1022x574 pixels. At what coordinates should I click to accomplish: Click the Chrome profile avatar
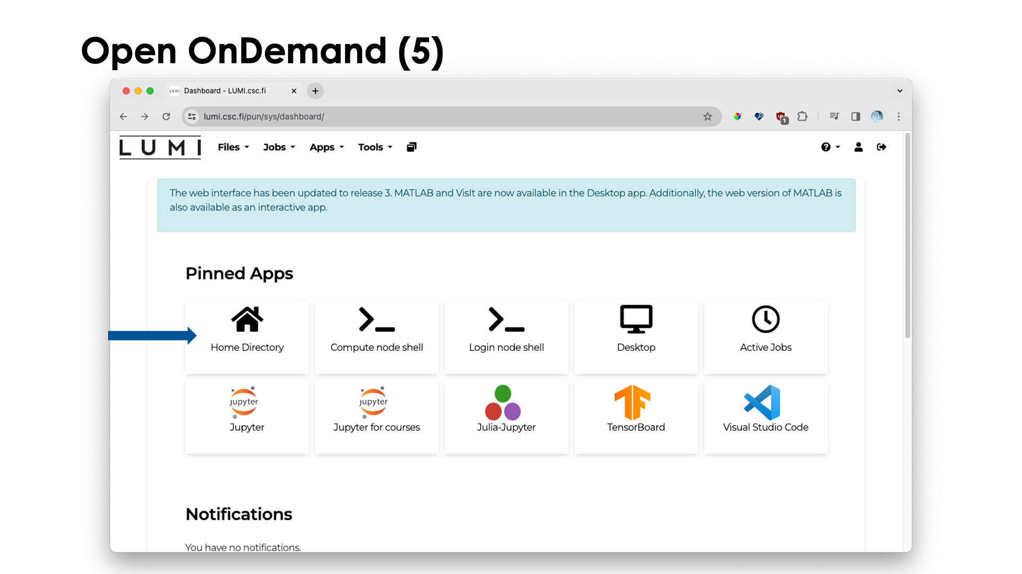877,116
